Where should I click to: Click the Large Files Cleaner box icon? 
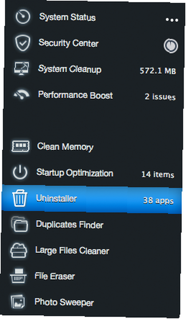point(19,250)
